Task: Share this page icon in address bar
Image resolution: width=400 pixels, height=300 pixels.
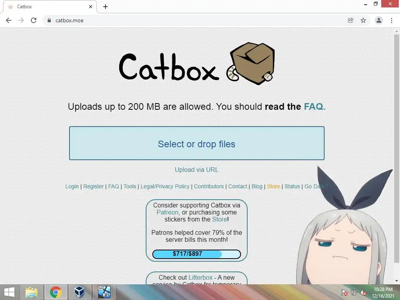Action: [x=351, y=20]
